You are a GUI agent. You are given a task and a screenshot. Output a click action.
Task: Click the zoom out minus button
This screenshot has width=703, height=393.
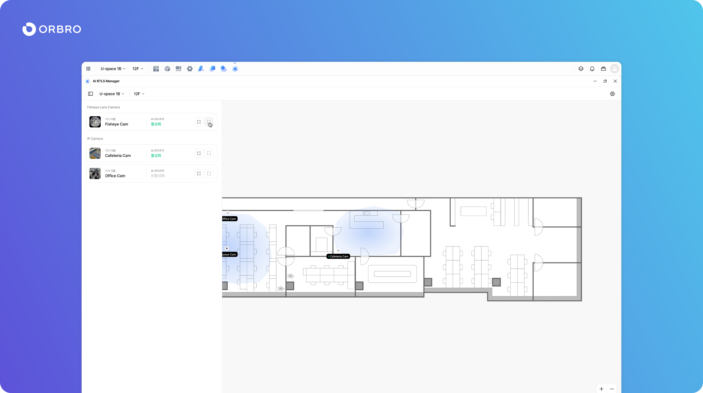pos(612,389)
